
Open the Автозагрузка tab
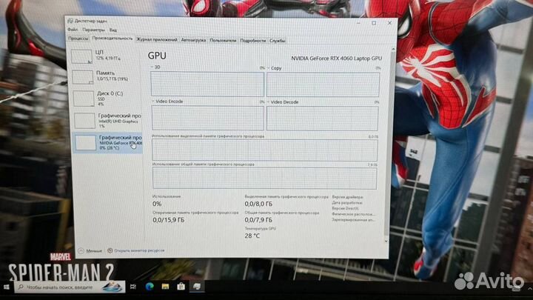(x=193, y=40)
